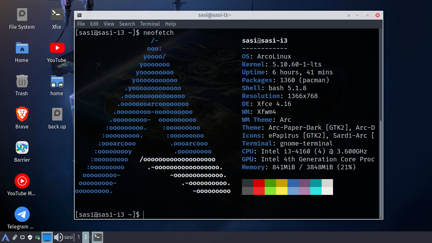Screen dimensions: 432x243
Task: Click the 'Packages: 1360 (pacman)' line
Action: 286,80
